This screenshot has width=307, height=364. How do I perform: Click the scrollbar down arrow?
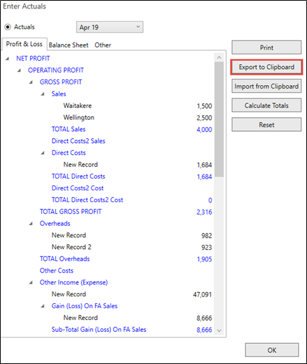click(219, 331)
